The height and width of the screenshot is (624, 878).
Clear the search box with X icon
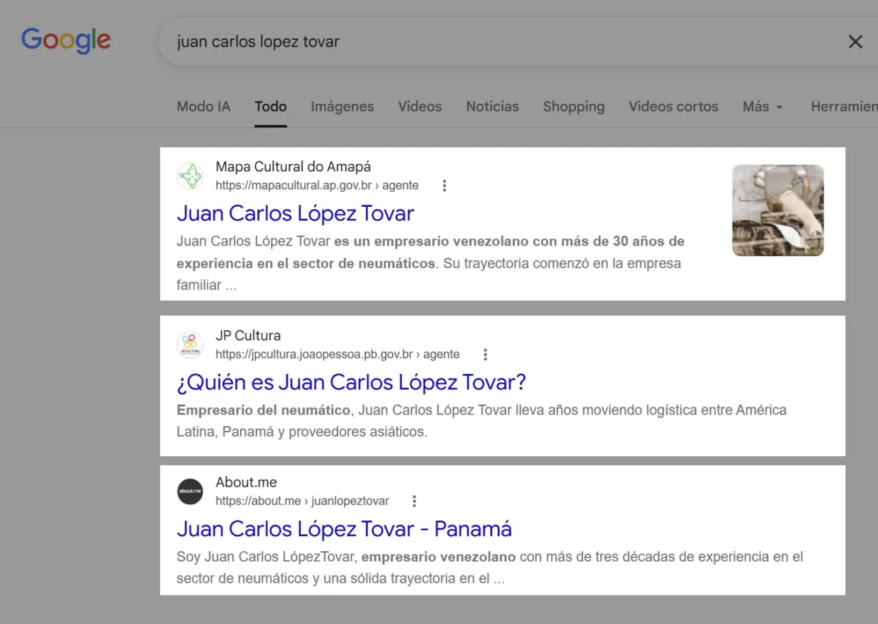(855, 42)
